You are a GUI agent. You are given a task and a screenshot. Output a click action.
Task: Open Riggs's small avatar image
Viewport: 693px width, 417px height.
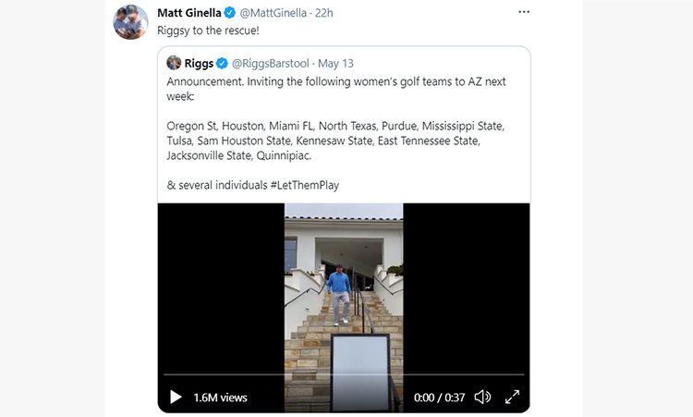[174, 63]
